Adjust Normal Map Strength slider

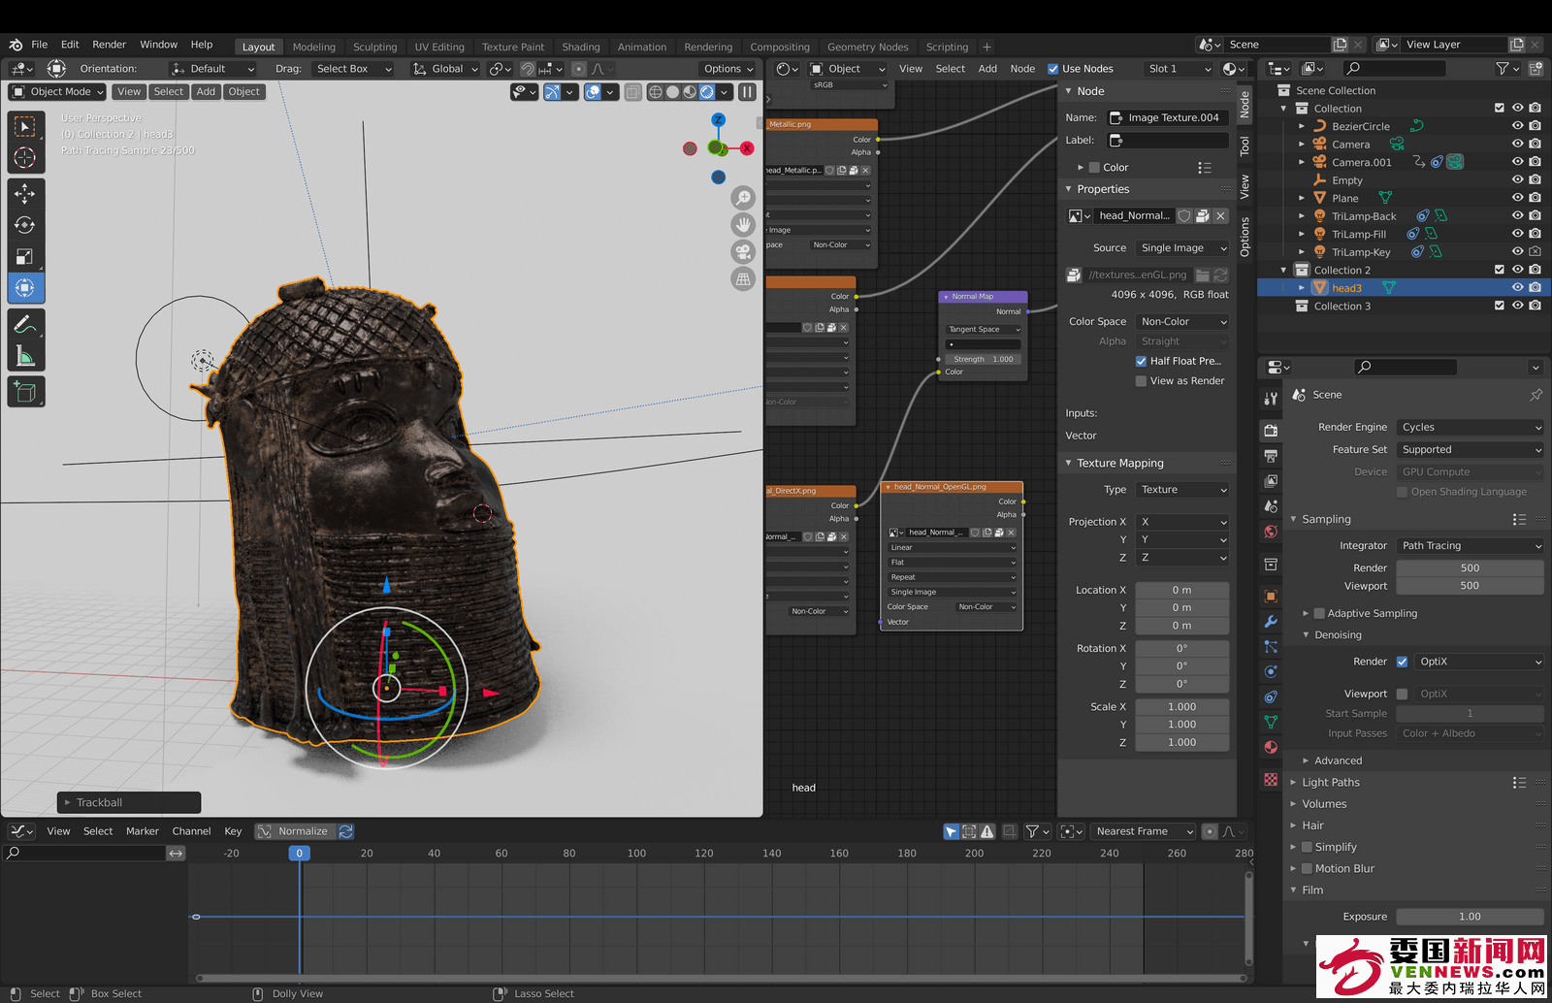point(984,359)
